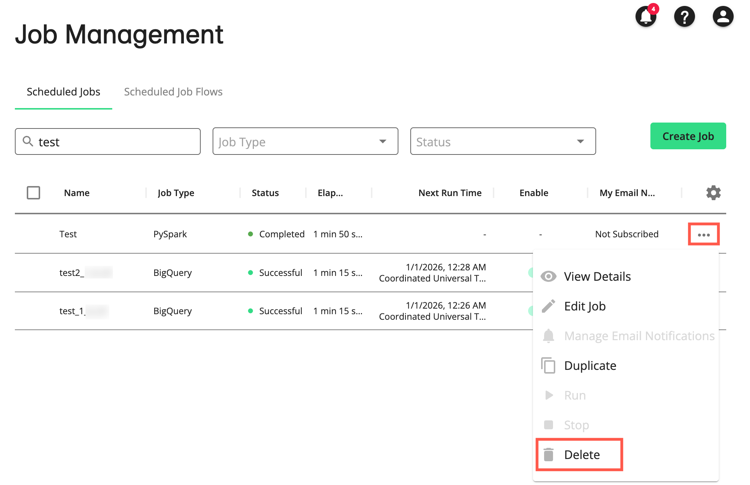Image resolution: width=750 pixels, height=485 pixels.
Task: Click the Duplicate copy icon
Action: [548, 365]
